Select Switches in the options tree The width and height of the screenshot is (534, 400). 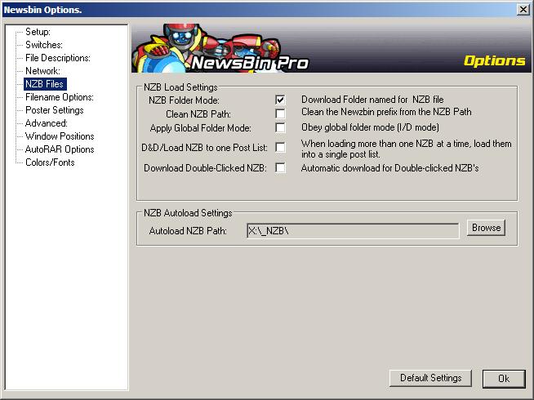point(43,45)
